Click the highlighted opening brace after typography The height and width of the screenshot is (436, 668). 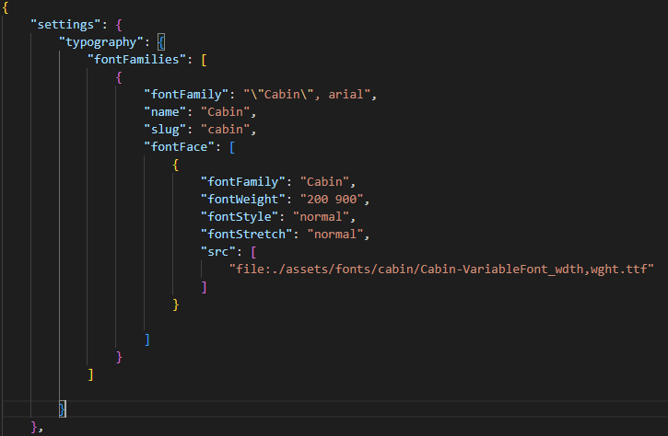pos(161,42)
